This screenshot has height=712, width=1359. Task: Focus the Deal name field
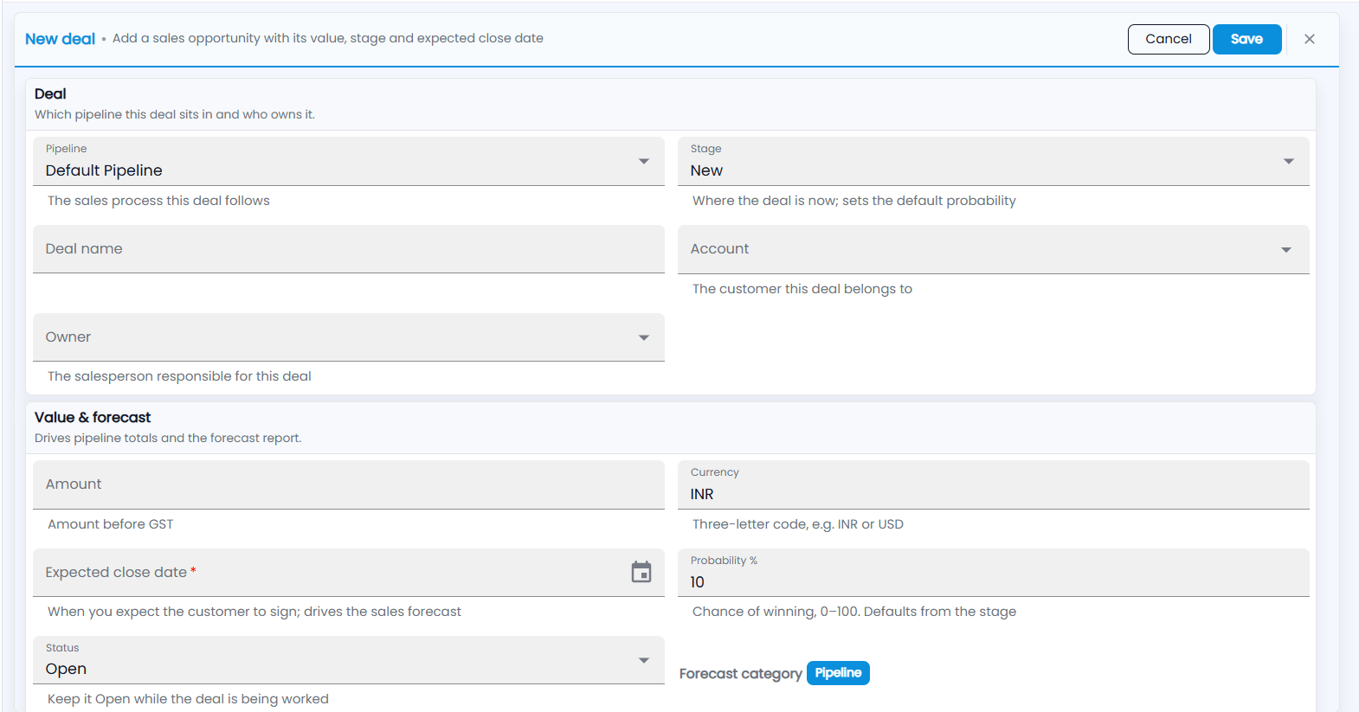(x=349, y=249)
